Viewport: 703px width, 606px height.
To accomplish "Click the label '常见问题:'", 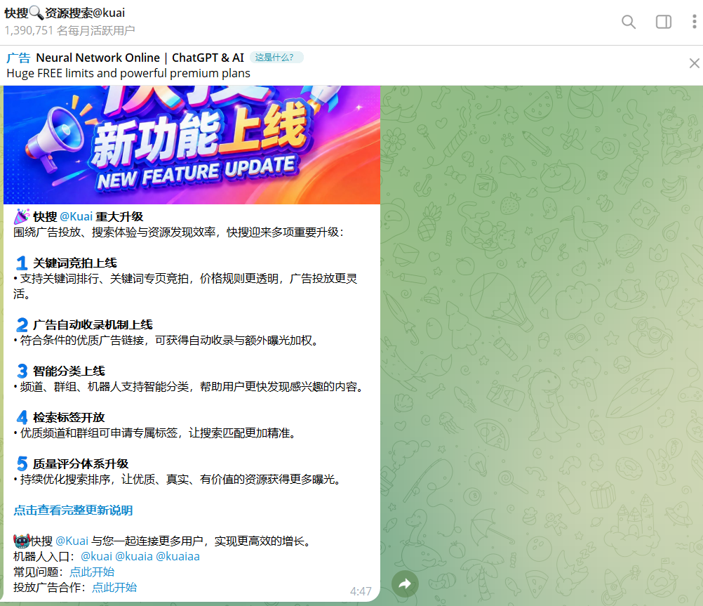I will click(x=39, y=572).
